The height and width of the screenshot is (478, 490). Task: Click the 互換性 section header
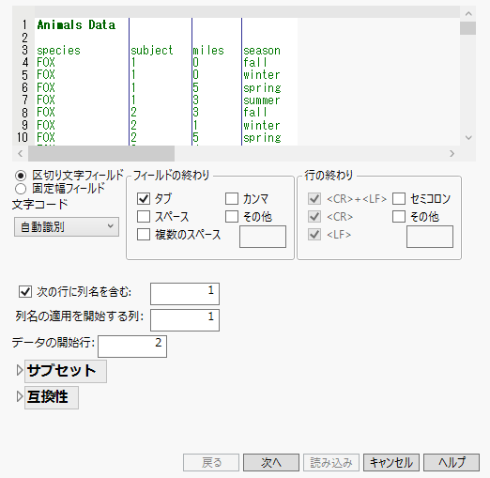point(52,397)
